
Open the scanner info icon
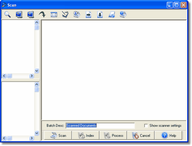[x=77, y=15]
